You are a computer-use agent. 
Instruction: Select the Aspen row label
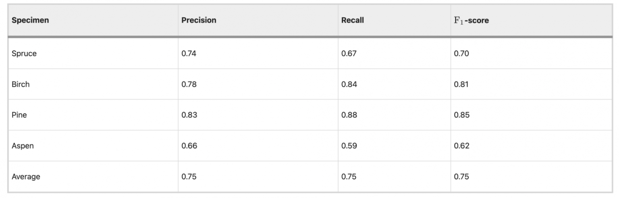click(x=23, y=146)
